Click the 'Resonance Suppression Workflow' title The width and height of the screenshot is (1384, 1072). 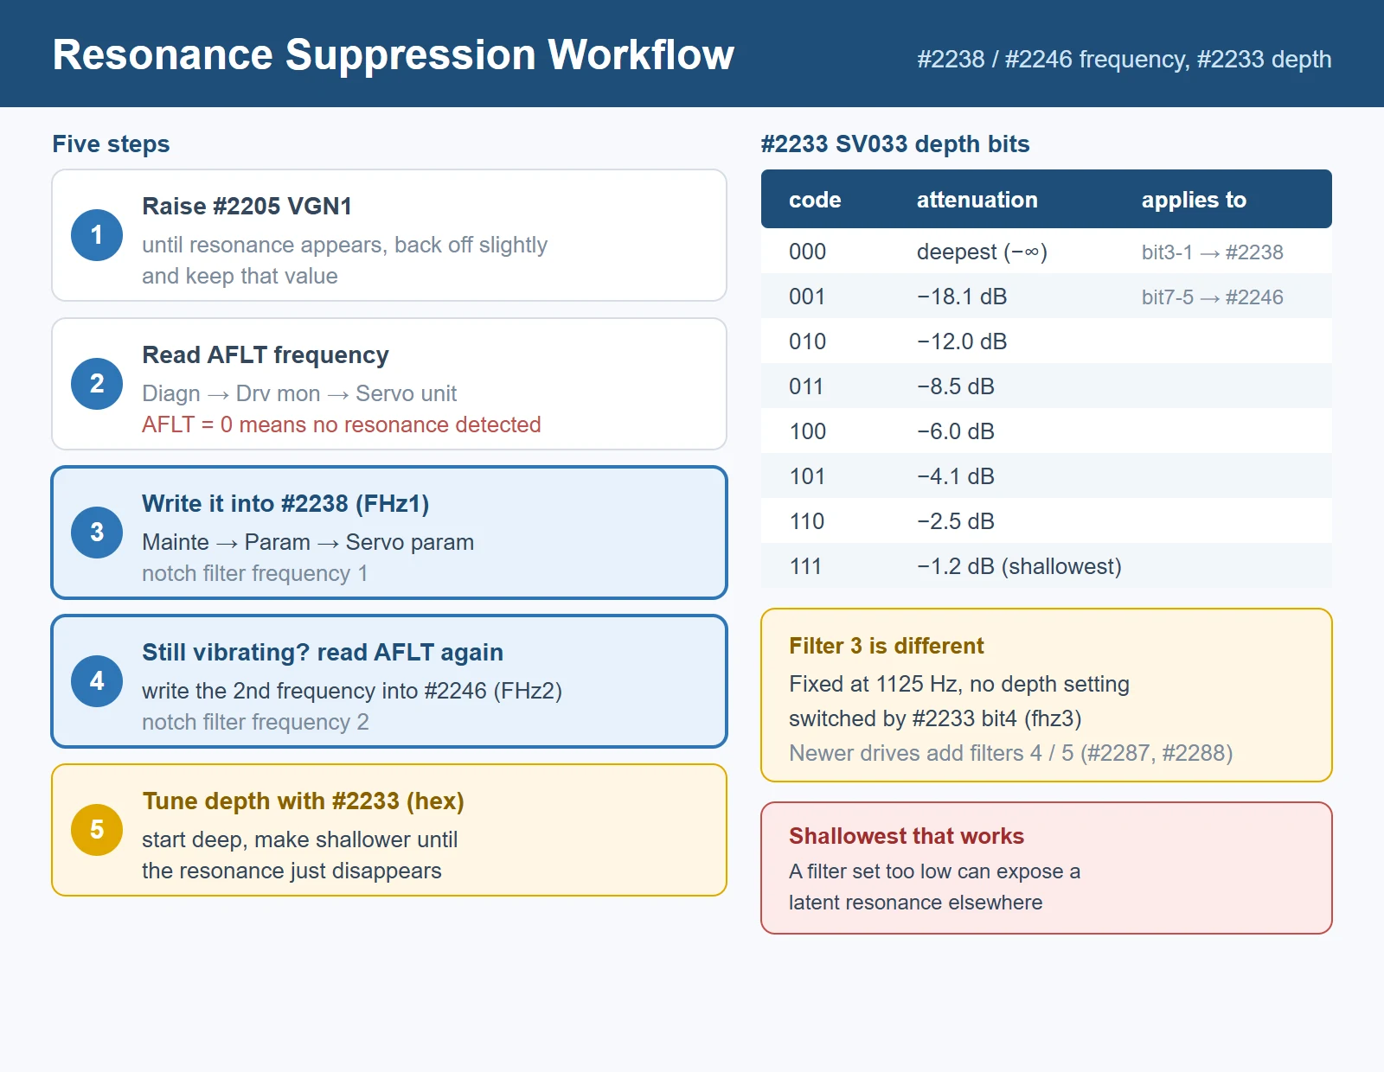[x=393, y=55]
